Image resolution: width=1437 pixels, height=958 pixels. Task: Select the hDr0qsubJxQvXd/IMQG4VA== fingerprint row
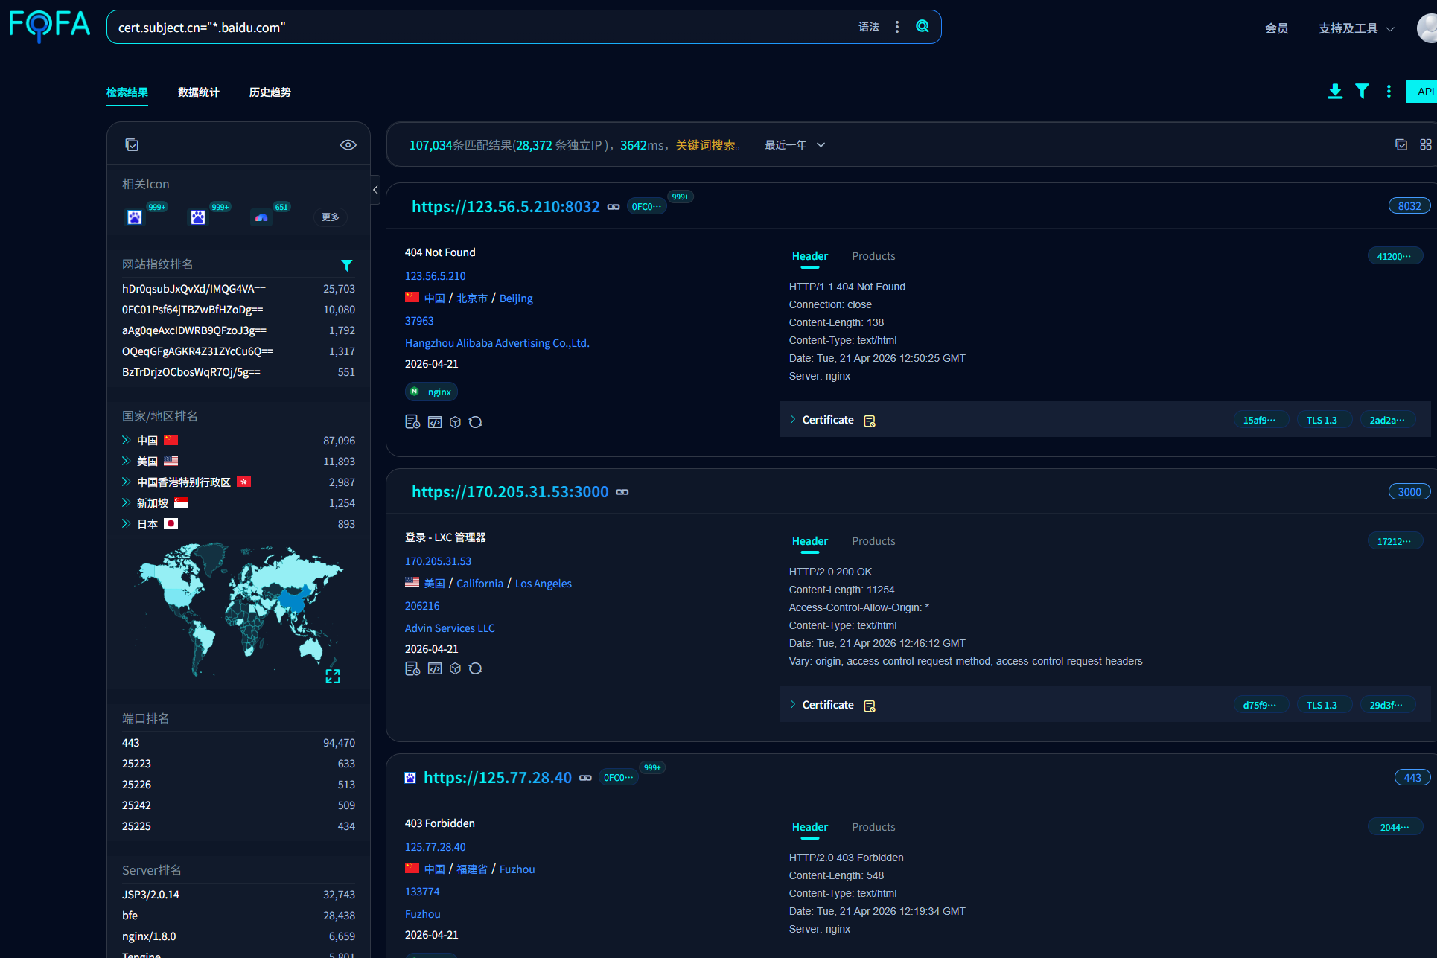[238, 289]
